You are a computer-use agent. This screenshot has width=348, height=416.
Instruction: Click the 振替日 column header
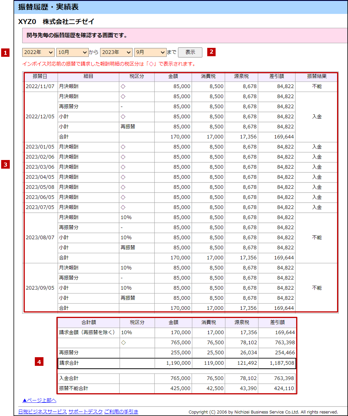click(40, 76)
